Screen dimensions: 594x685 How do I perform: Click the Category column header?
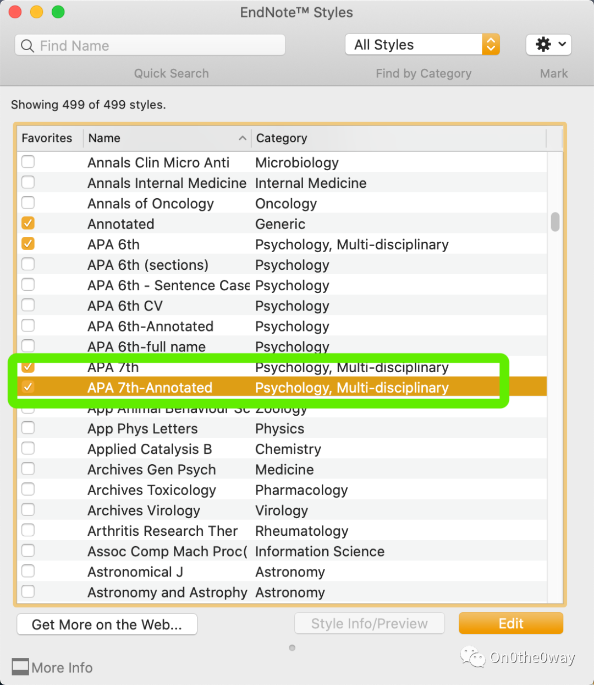point(281,138)
